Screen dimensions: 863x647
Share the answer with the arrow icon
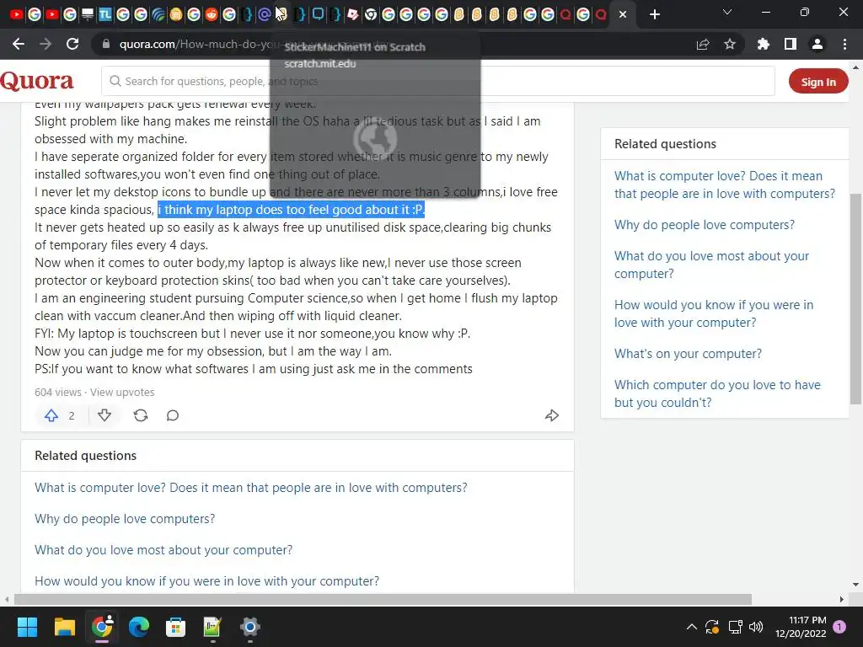[x=552, y=415]
